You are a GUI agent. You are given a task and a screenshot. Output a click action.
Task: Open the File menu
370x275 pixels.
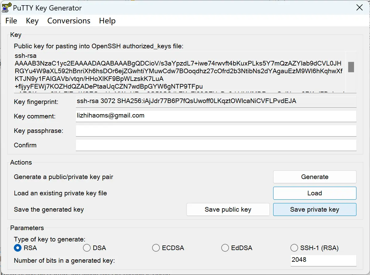[11, 21]
